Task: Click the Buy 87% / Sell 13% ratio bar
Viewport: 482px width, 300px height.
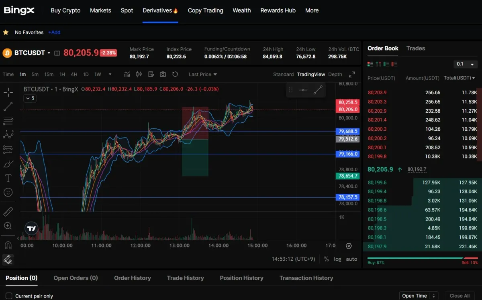Action: tap(423, 258)
